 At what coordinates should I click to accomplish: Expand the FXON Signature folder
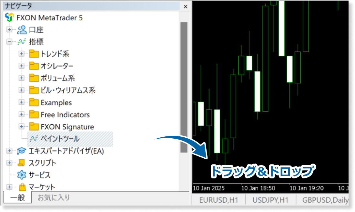(x=22, y=126)
